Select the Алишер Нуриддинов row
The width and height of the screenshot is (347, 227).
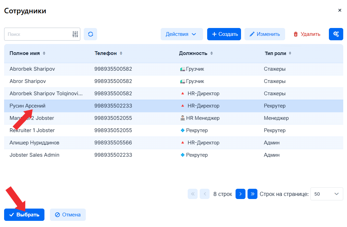(34, 143)
